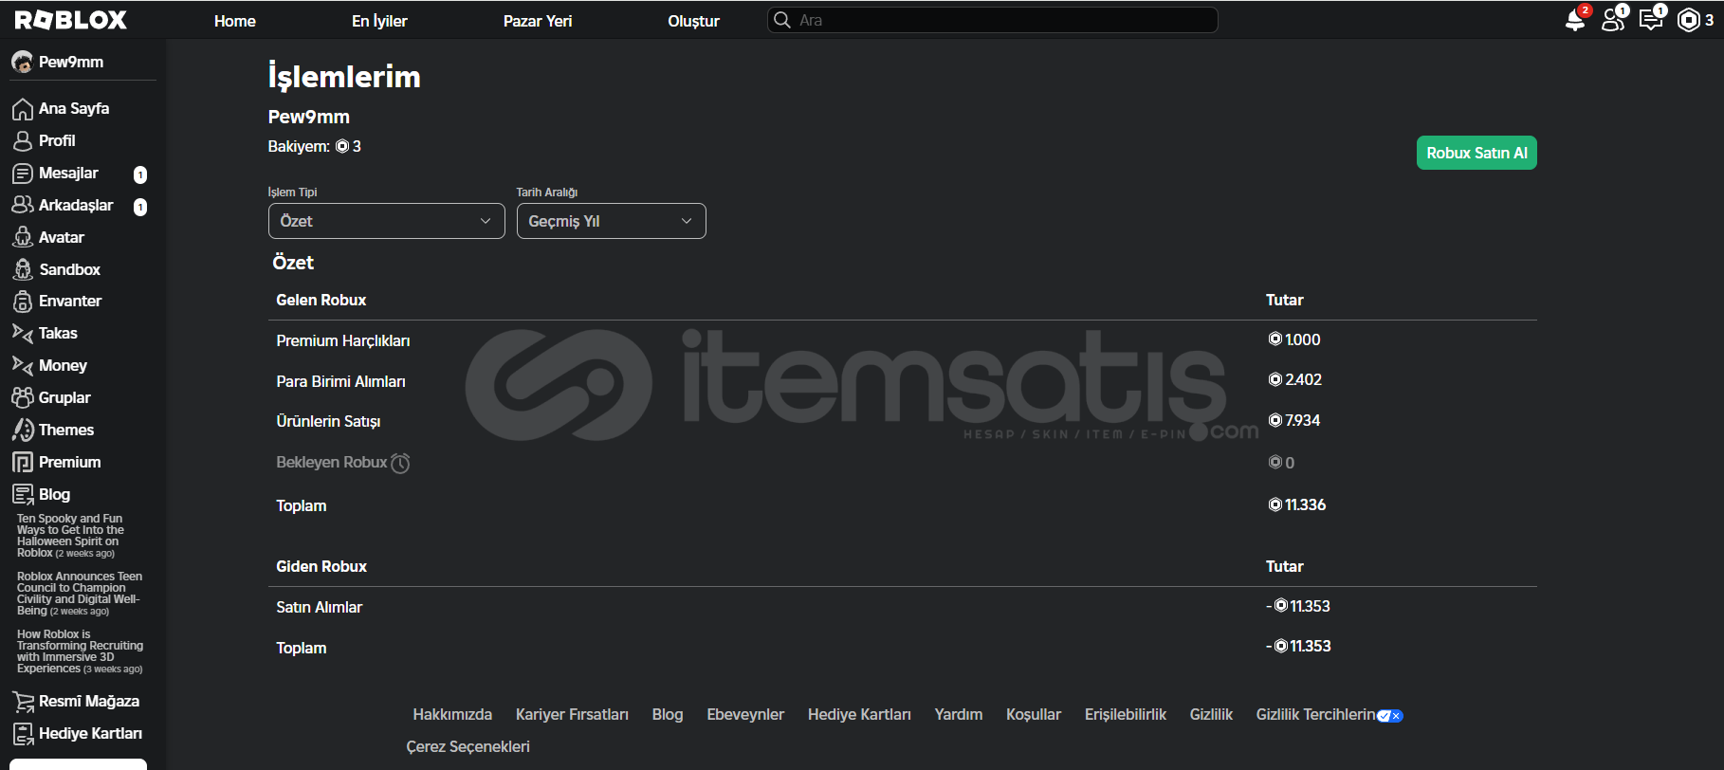Viewport: 1724px width, 770px height.
Task: Click the Robux balance icon in header
Action: tap(1689, 20)
